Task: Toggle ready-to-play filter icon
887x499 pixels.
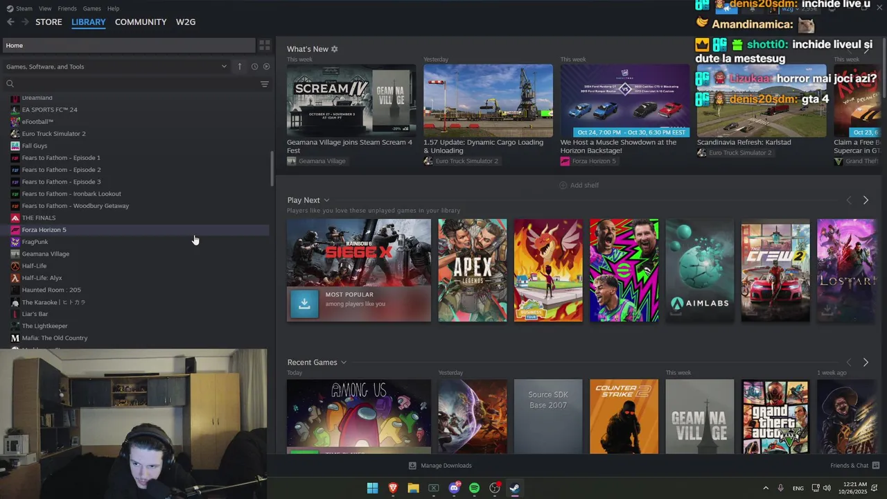Action: click(266, 67)
